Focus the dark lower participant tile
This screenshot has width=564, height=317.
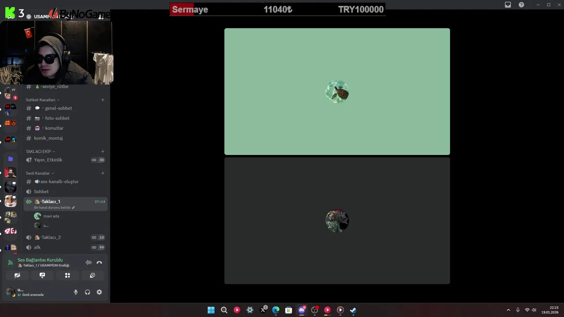tap(337, 221)
